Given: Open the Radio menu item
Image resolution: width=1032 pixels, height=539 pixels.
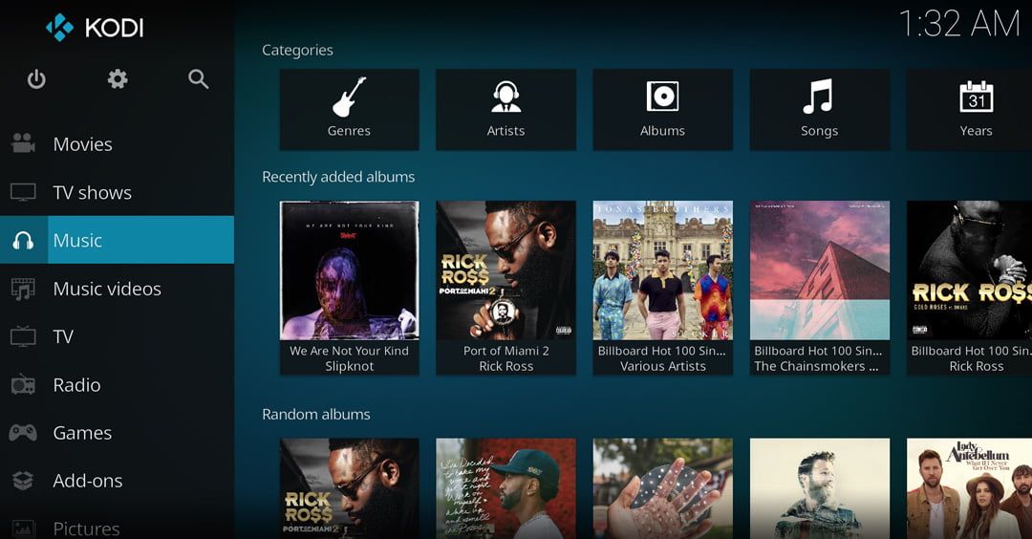Looking at the screenshot, I should click(118, 384).
